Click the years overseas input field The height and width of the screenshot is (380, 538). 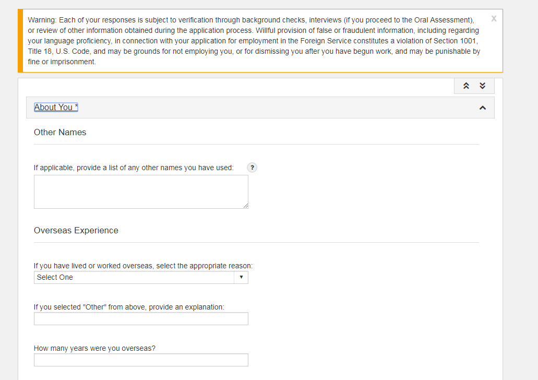click(x=141, y=360)
